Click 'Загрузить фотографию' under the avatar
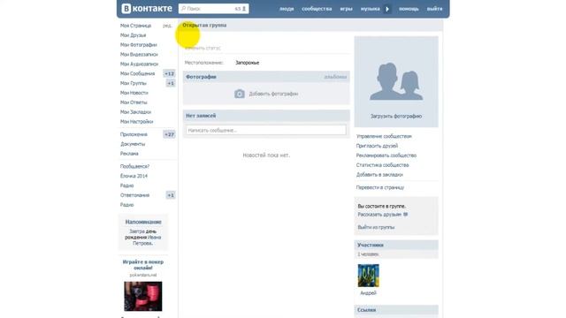This screenshot has height=318, width=566. (x=396, y=116)
